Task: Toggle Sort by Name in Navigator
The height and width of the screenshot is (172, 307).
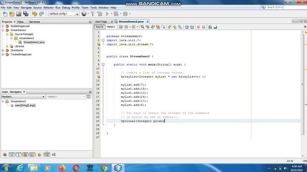Action: [x=47, y=155]
